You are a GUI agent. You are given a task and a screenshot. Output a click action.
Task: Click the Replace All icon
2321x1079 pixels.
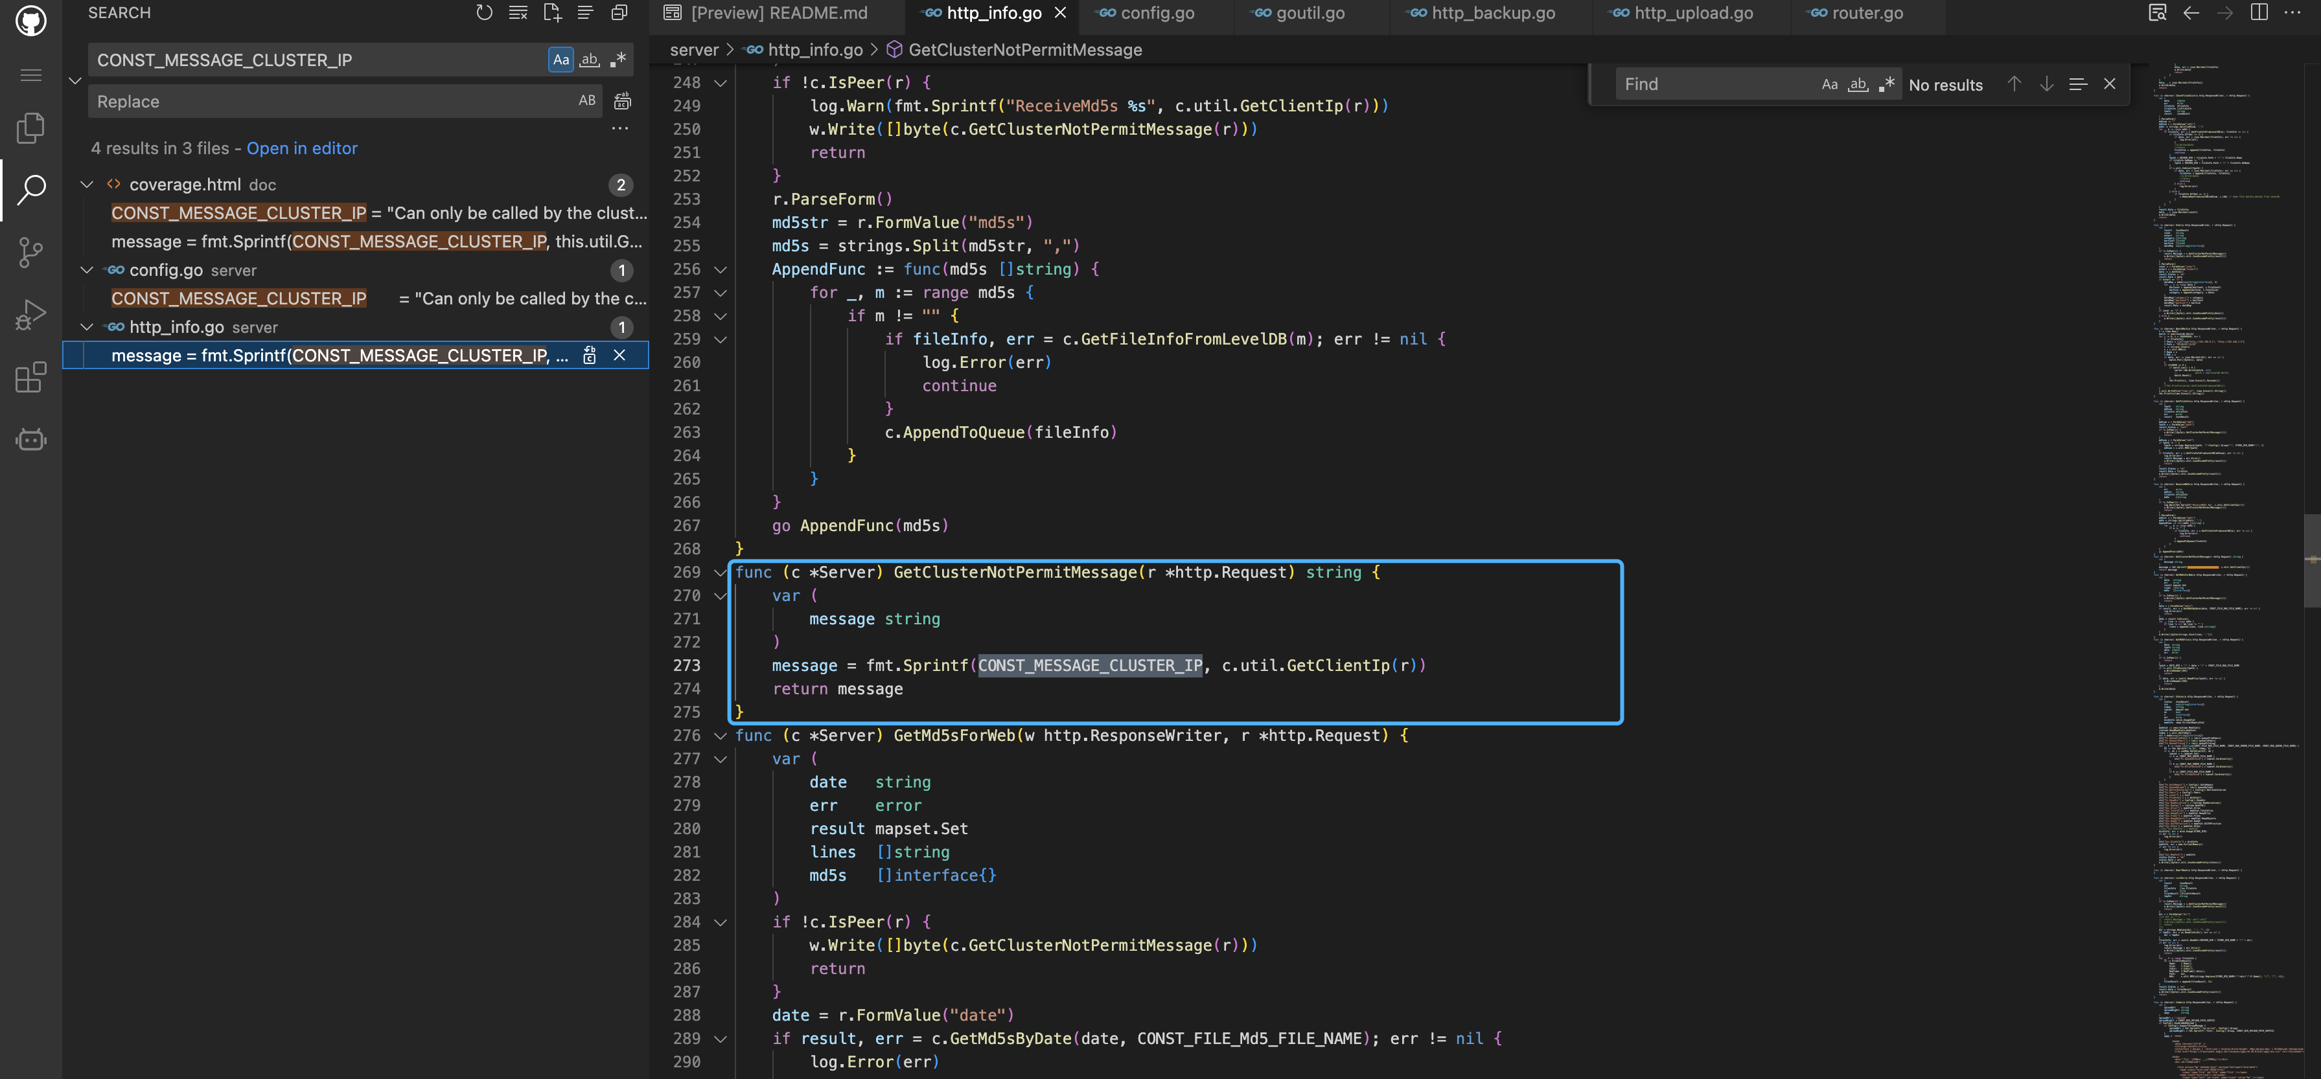point(621,101)
